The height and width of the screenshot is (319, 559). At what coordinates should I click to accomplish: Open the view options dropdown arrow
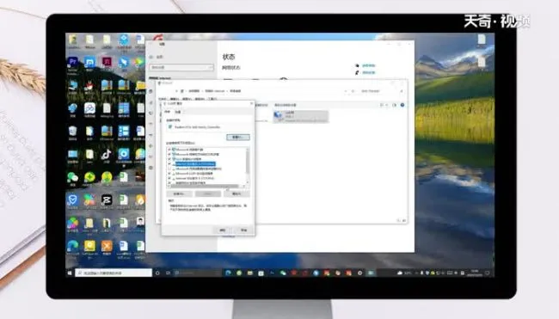(x=387, y=105)
